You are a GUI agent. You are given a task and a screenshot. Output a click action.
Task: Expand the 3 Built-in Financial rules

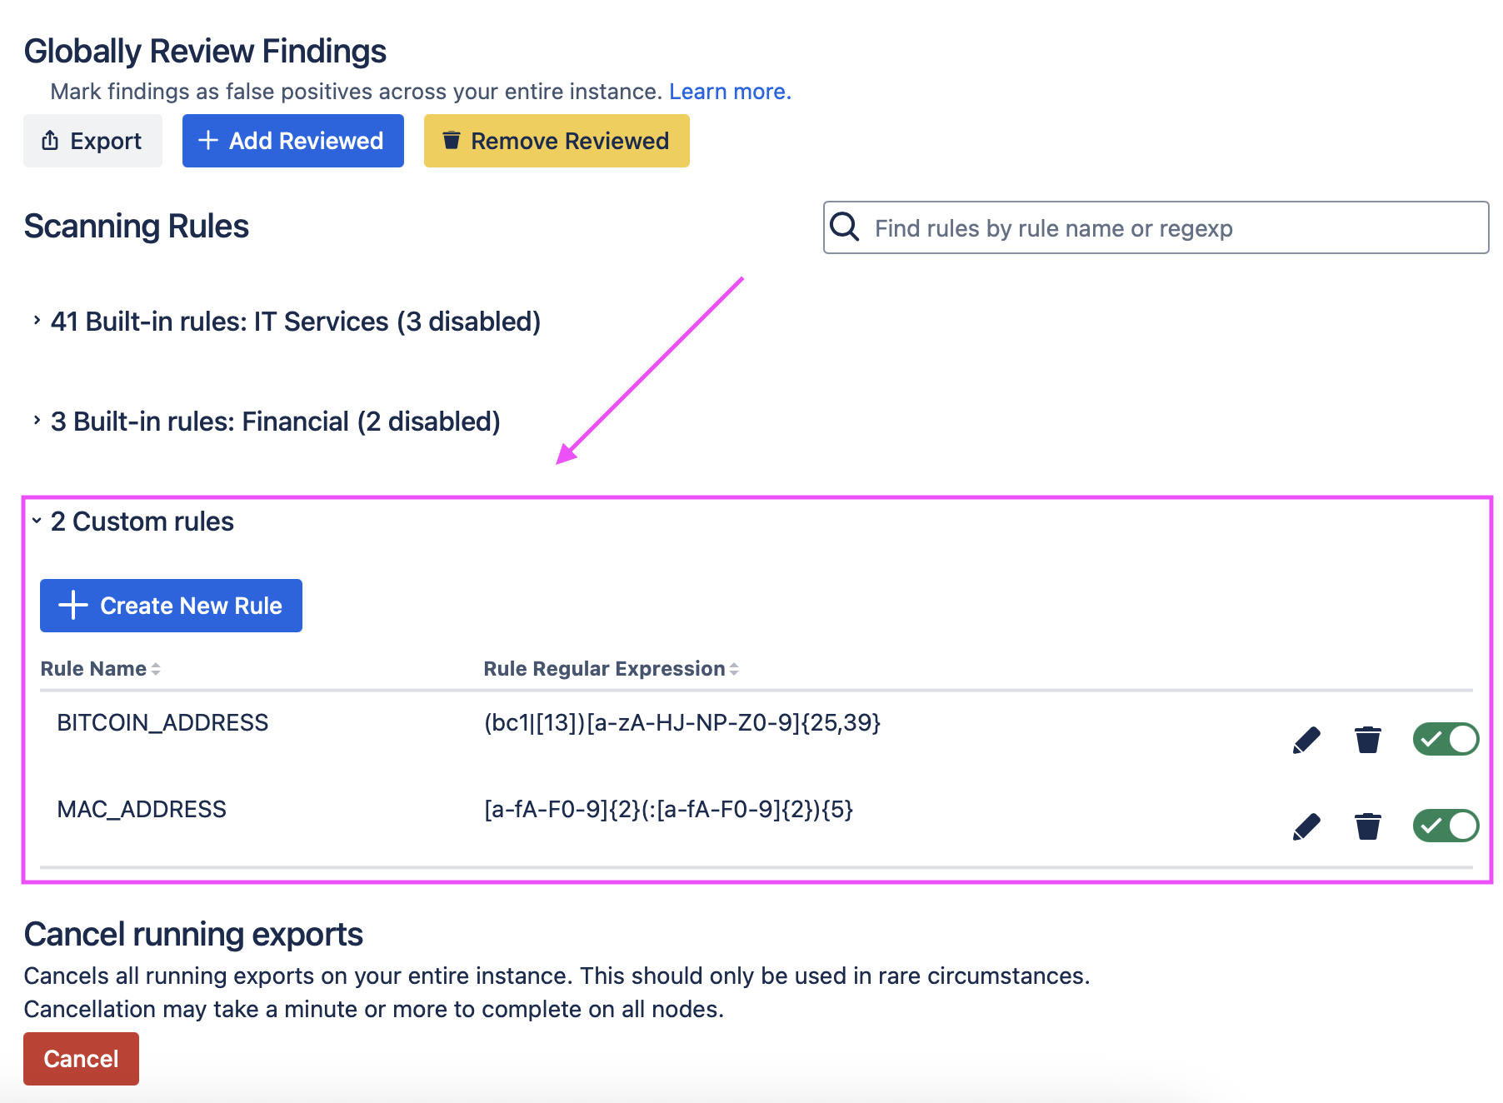[37, 421]
